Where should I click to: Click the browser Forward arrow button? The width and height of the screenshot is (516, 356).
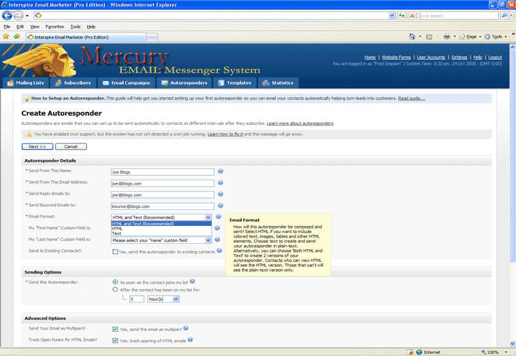(x=19, y=15)
